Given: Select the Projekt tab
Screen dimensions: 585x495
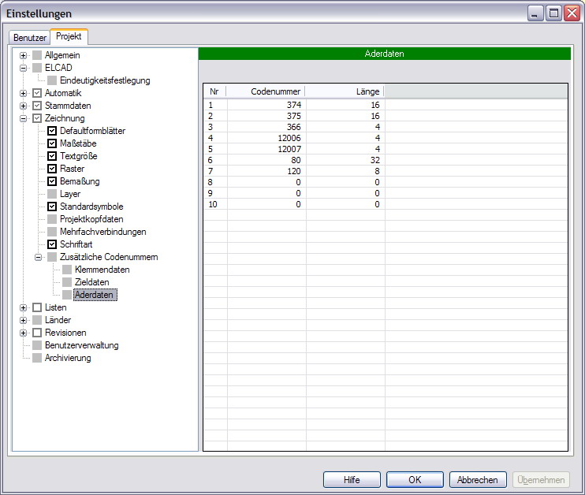Looking at the screenshot, I should 69,36.
